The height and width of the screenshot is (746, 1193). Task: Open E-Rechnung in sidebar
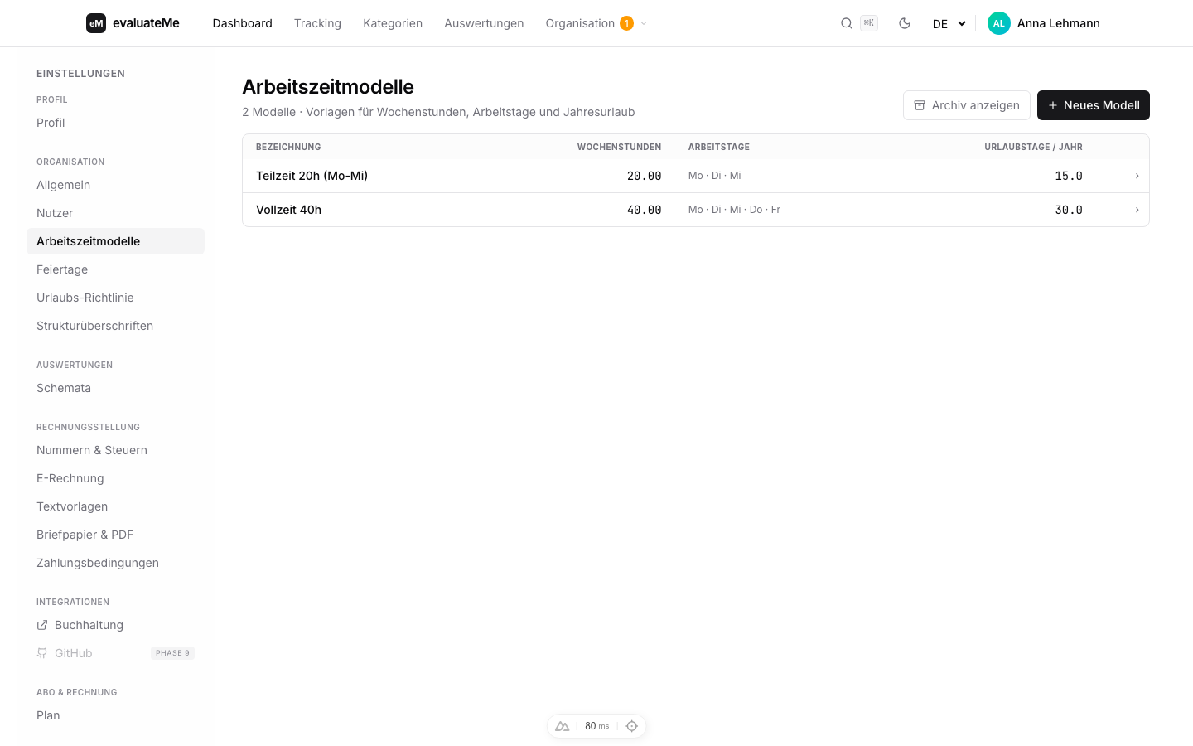[115, 478]
